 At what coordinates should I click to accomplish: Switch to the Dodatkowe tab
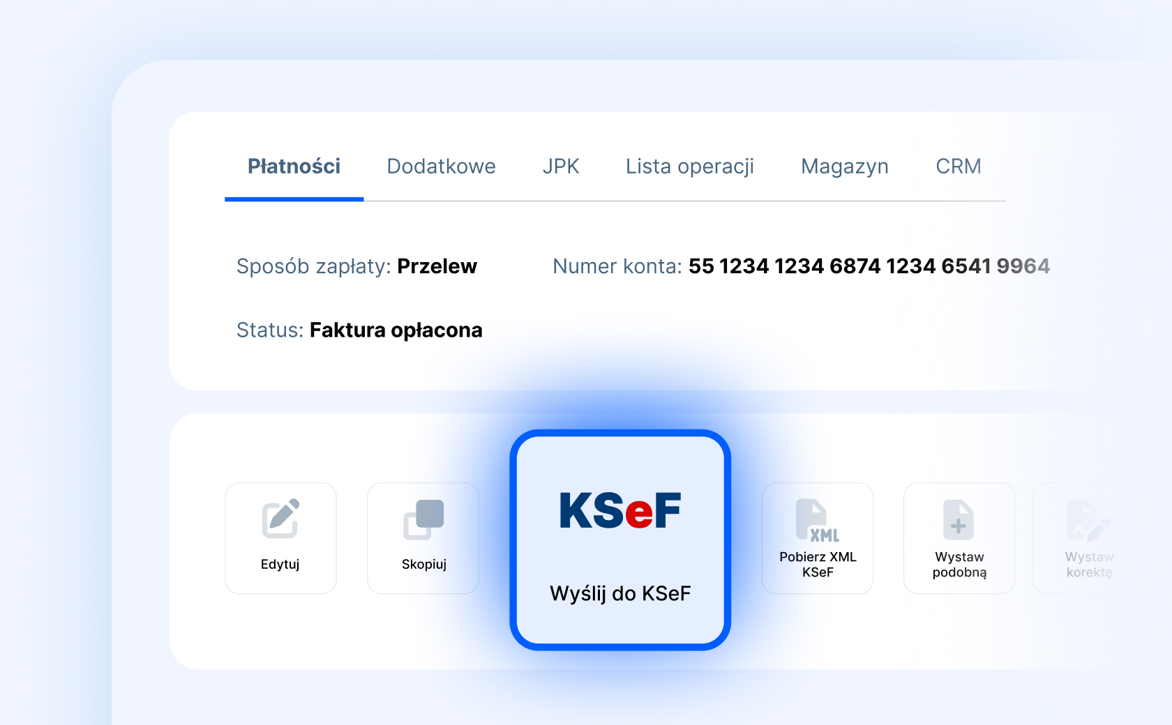coord(441,167)
